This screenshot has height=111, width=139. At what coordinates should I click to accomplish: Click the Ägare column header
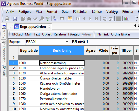pos(91,51)
